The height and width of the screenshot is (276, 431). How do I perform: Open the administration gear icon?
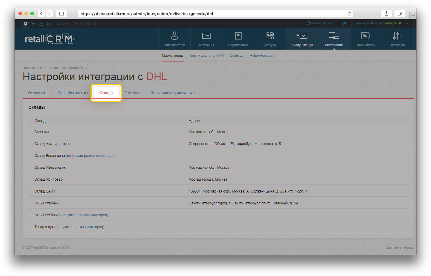click(x=26, y=24)
